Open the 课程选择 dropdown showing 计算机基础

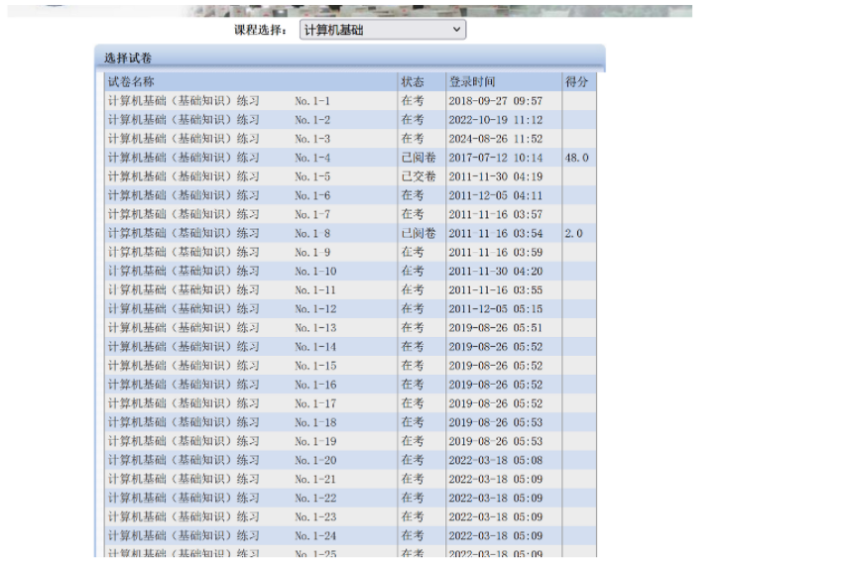(x=382, y=30)
